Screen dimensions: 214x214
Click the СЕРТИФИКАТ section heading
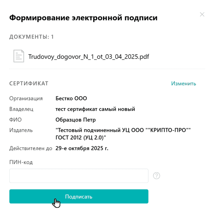[x=29, y=84]
